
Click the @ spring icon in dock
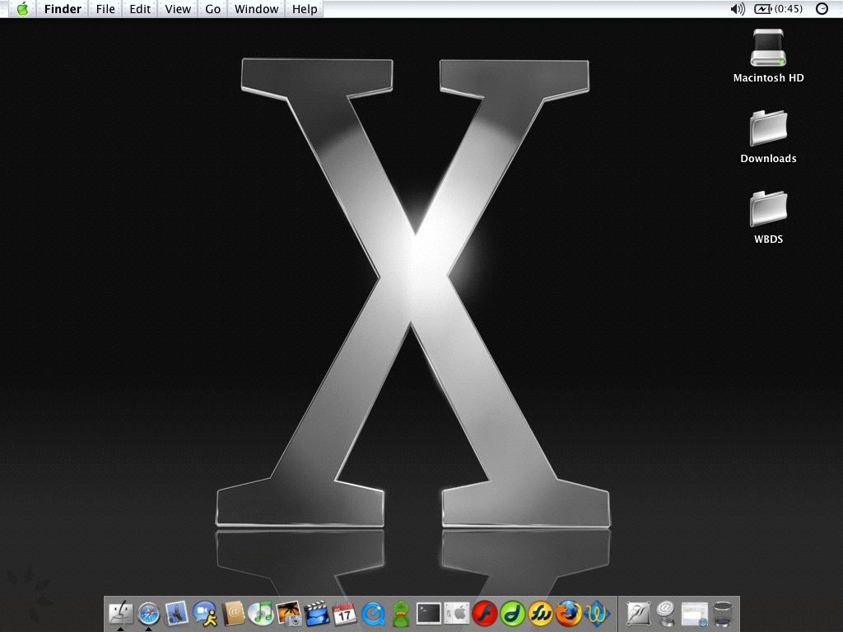(x=665, y=613)
